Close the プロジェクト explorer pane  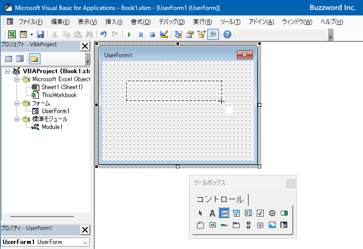click(85, 46)
